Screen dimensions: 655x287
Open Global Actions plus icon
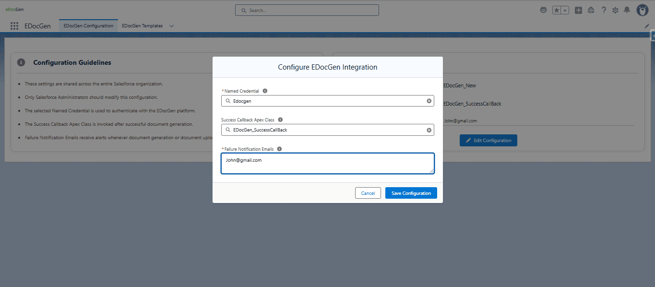point(579,10)
